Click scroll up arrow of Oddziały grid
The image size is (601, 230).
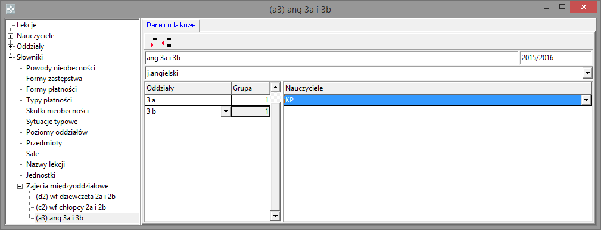pyautogui.click(x=276, y=88)
